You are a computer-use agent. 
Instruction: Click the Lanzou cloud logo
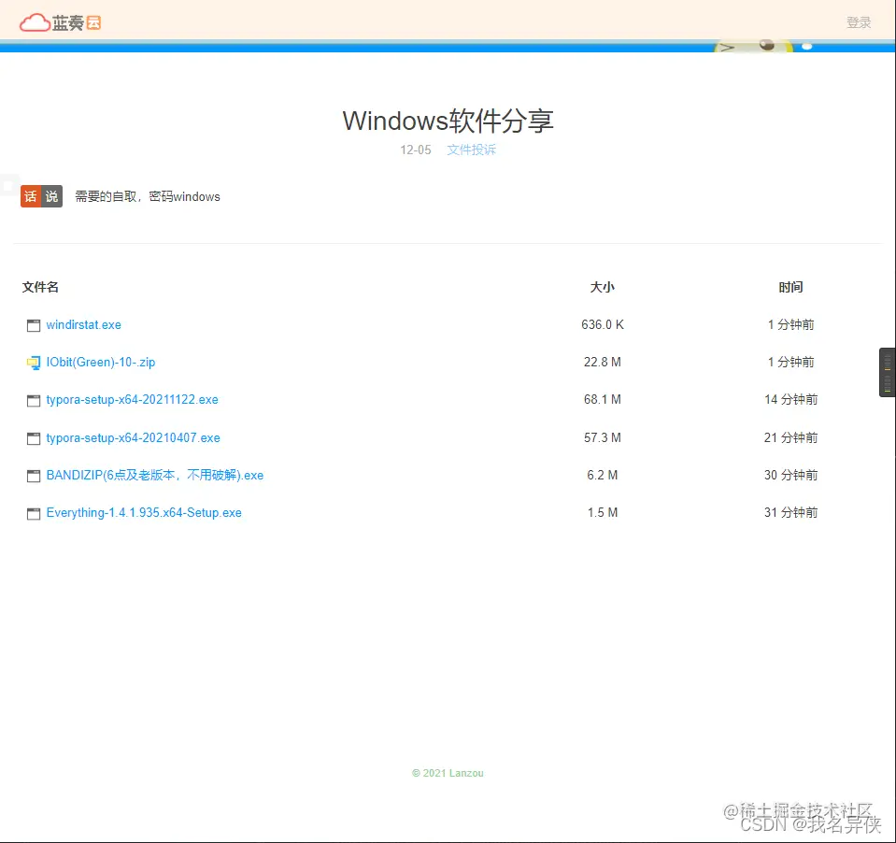click(61, 22)
